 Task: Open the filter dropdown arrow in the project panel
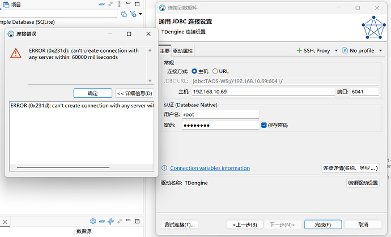[138, 15]
